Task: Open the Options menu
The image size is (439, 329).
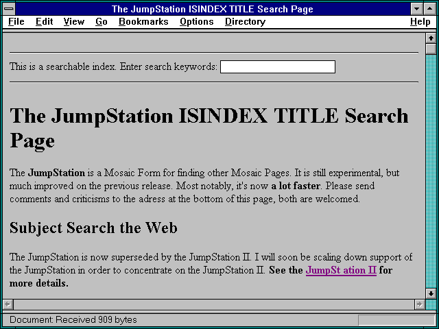Action: coord(197,21)
